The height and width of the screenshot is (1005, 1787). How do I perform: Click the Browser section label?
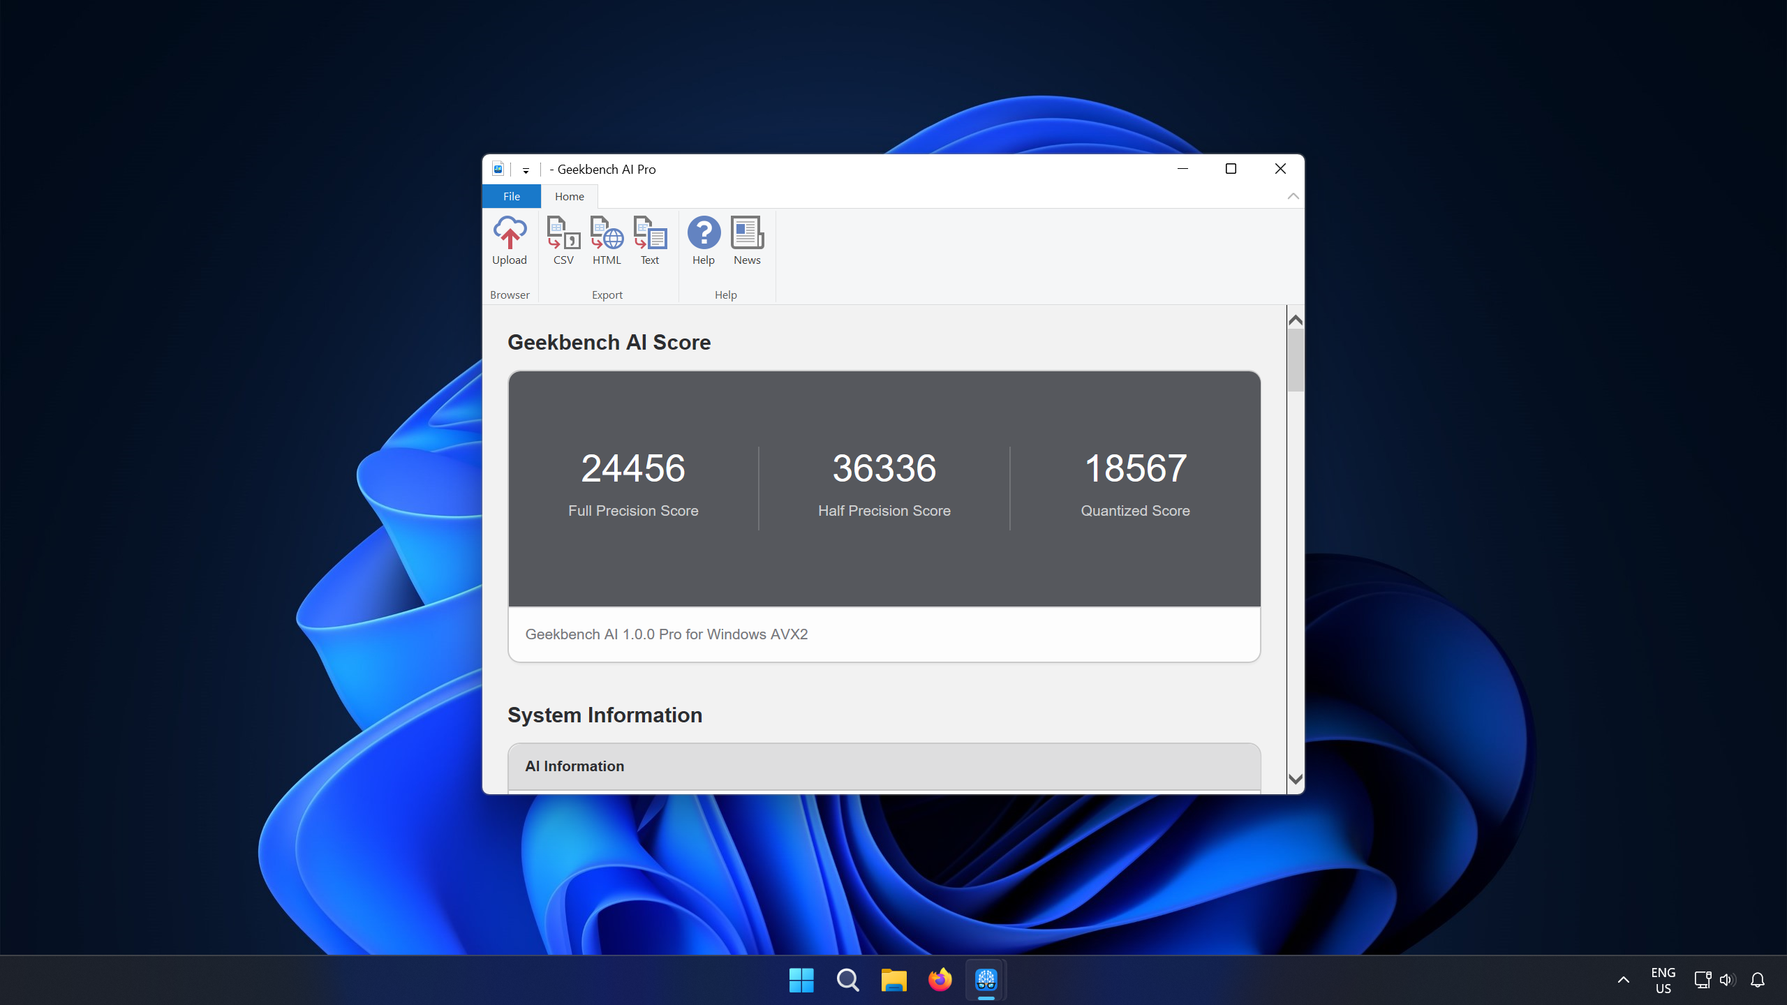[x=510, y=295]
